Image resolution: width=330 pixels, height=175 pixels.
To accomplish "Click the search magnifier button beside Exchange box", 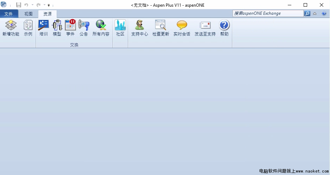I will click(x=307, y=13).
